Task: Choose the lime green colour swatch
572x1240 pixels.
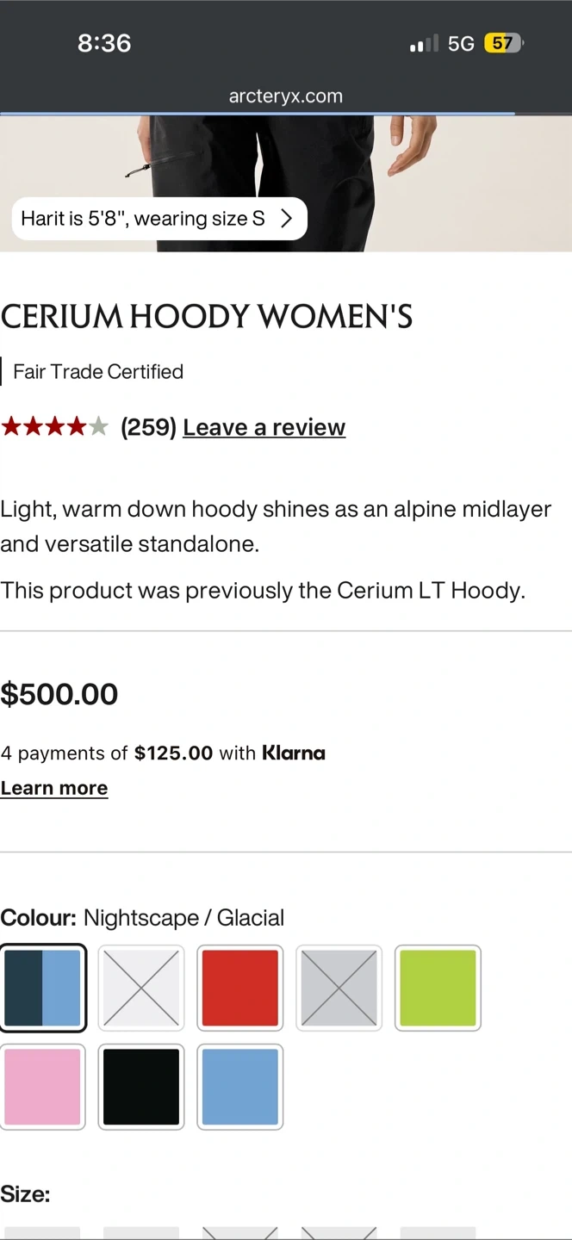Action: (x=438, y=988)
